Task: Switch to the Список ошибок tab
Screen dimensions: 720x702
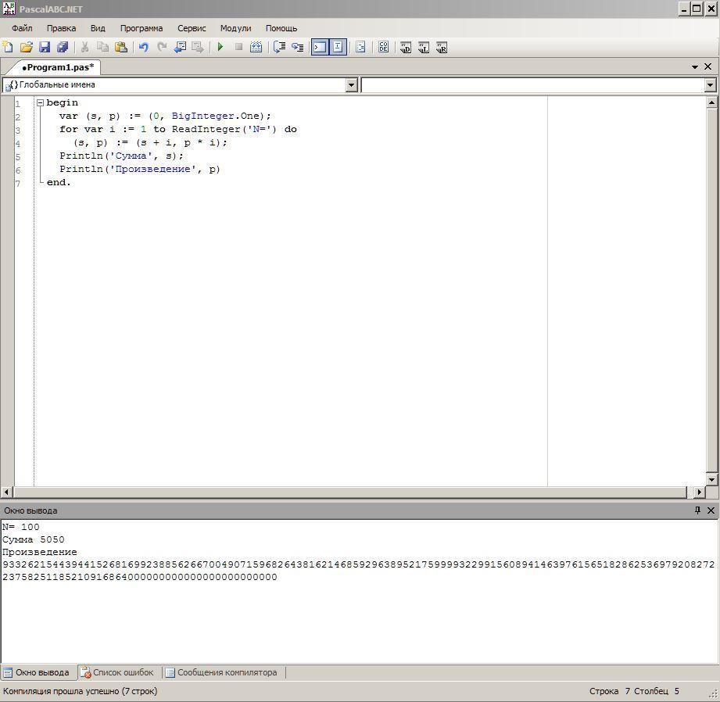Action: click(117, 672)
